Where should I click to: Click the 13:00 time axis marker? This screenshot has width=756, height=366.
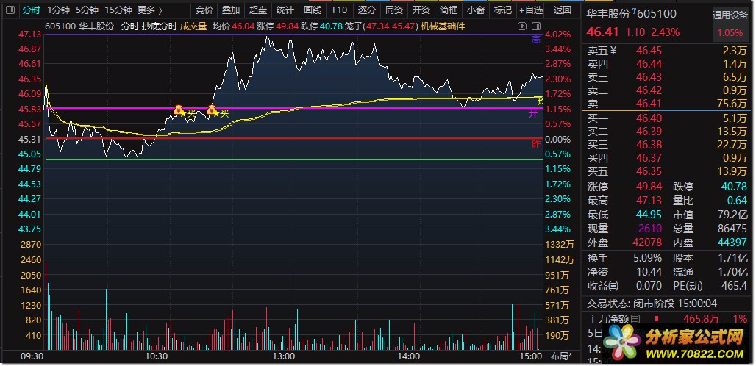[284, 357]
